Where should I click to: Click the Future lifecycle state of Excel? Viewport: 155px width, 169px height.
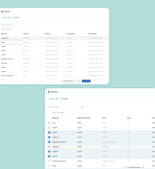(x=79, y=123)
